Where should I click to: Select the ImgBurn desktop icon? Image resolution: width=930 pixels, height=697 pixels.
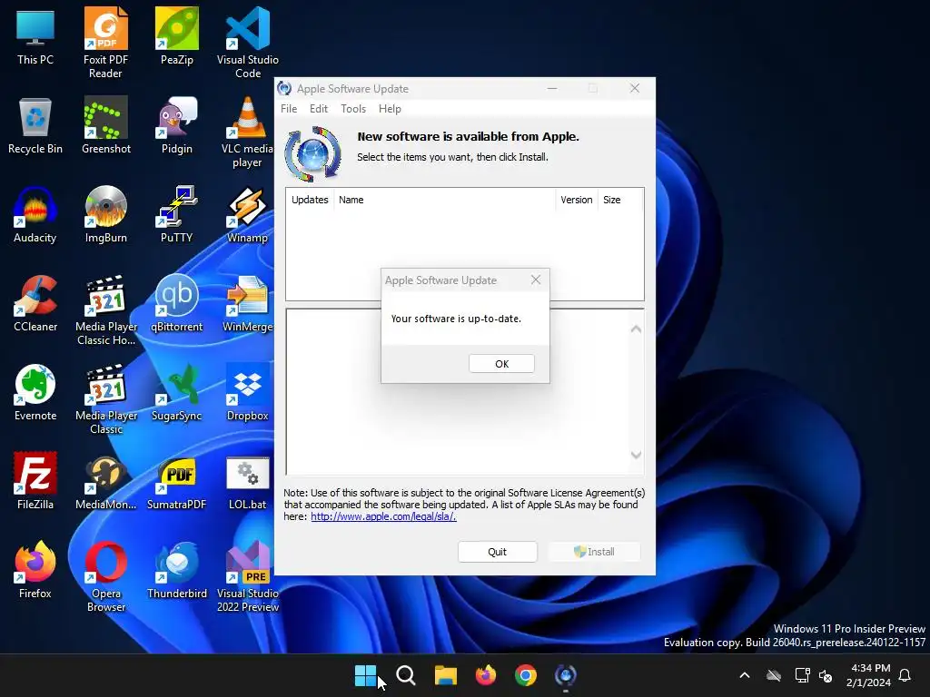(x=105, y=214)
